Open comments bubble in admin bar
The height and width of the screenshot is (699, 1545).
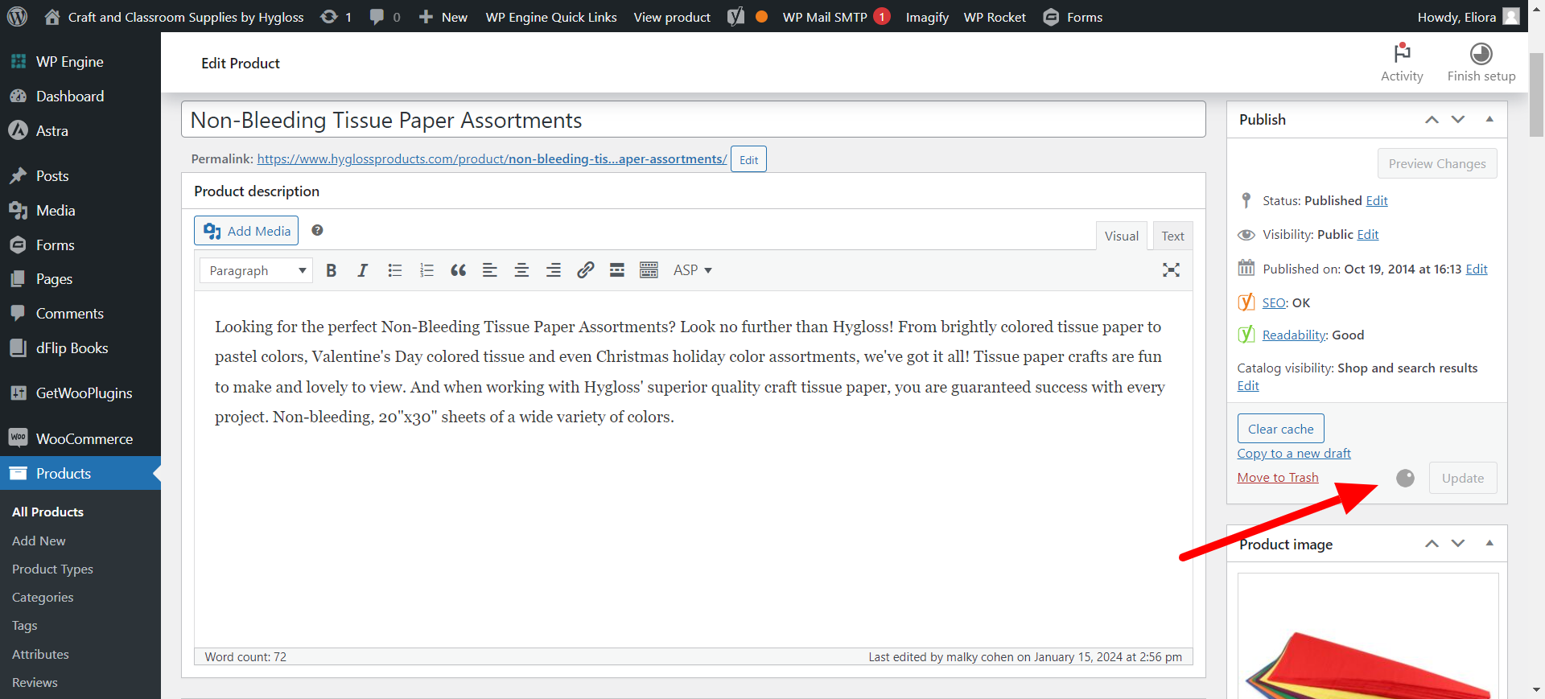tap(385, 17)
